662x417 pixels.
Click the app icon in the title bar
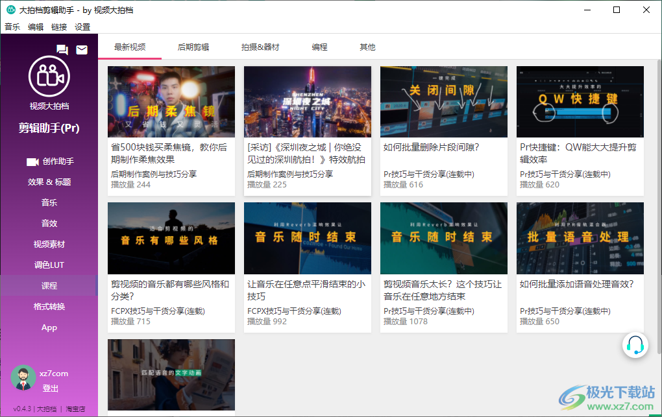11,10
